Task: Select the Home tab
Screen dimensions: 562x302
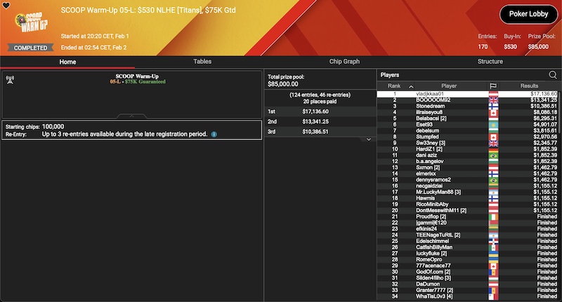Action: (x=67, y=62)
